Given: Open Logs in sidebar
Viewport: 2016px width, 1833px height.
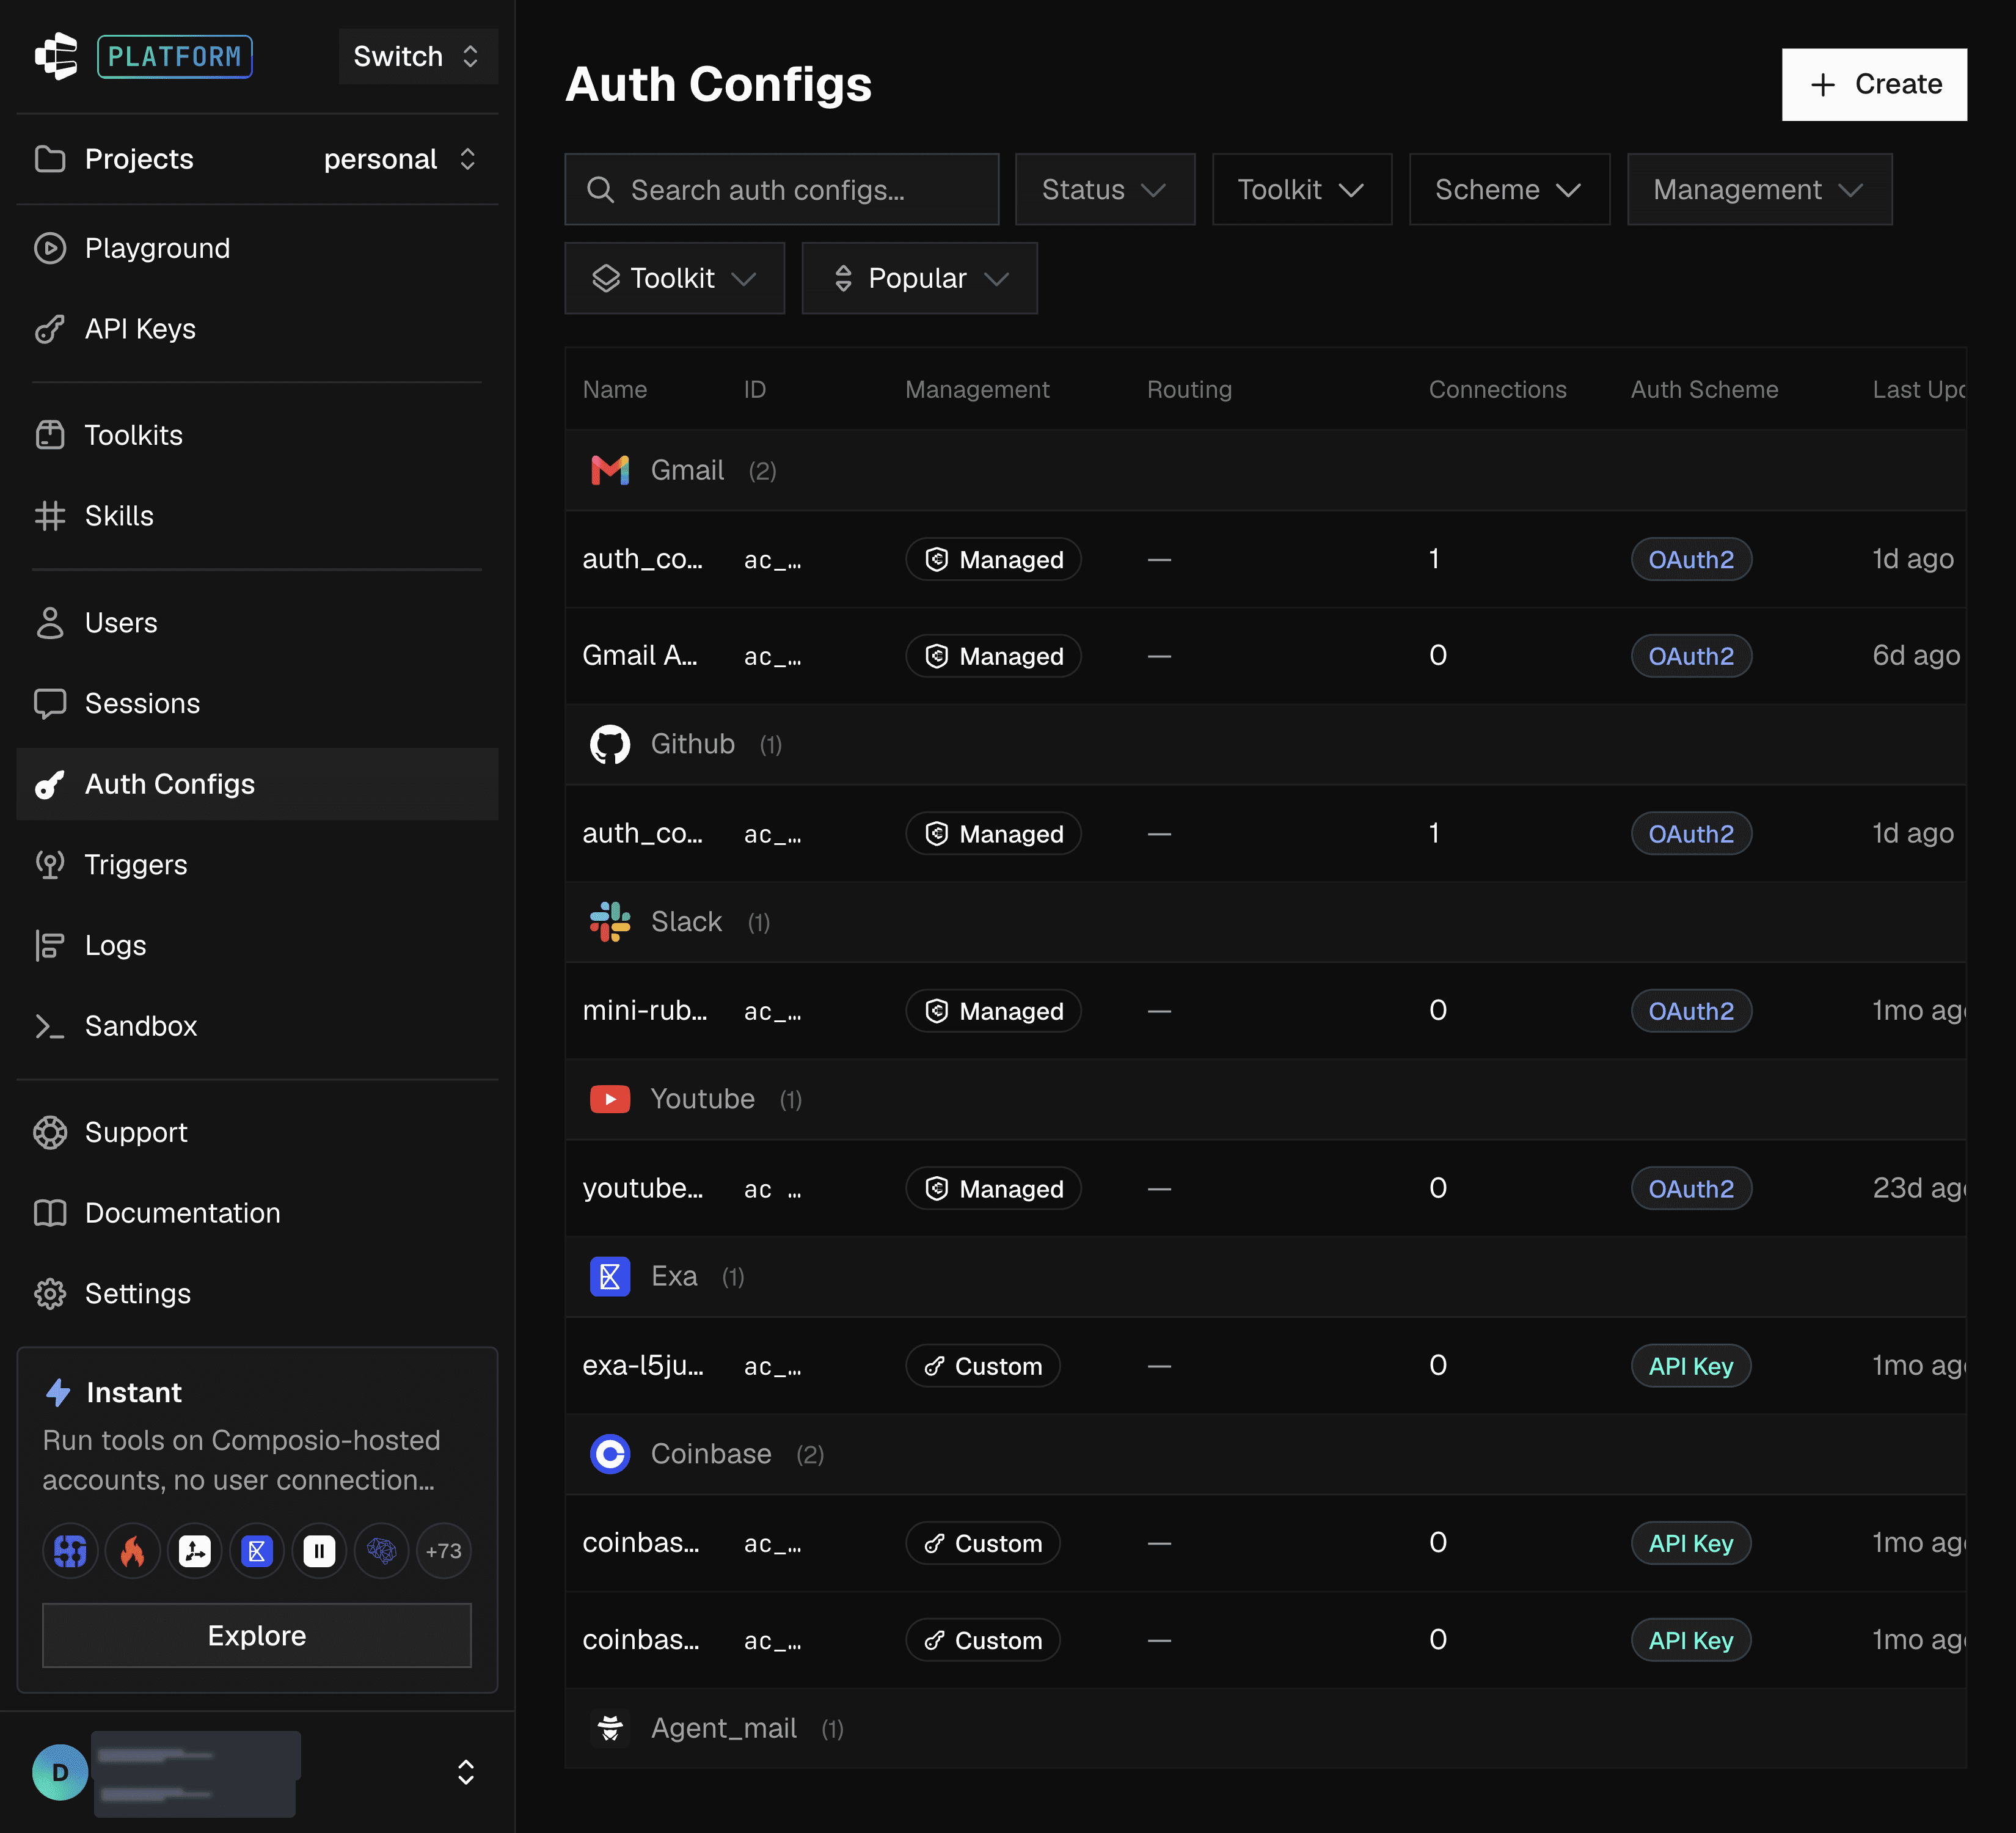Looking at the screenshot, I should click(257, 945).
